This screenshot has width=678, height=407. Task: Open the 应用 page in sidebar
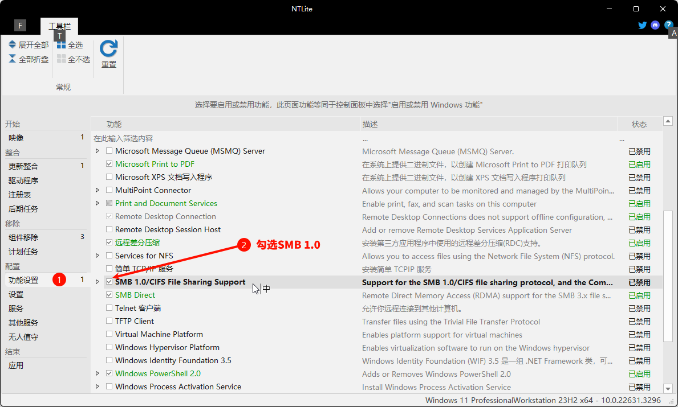tap(46, 365)
